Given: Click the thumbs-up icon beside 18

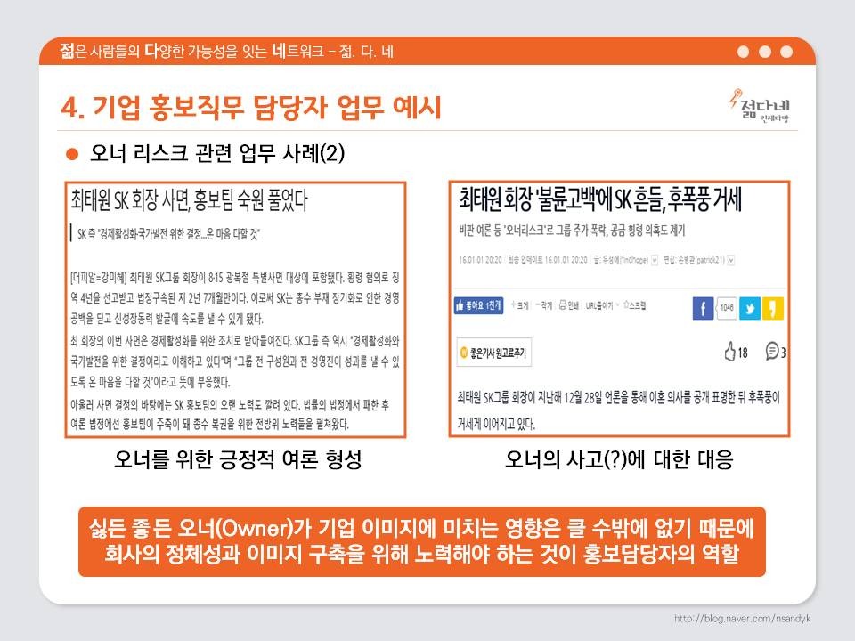Looking at the screenshot, I should tap(729, 352).
